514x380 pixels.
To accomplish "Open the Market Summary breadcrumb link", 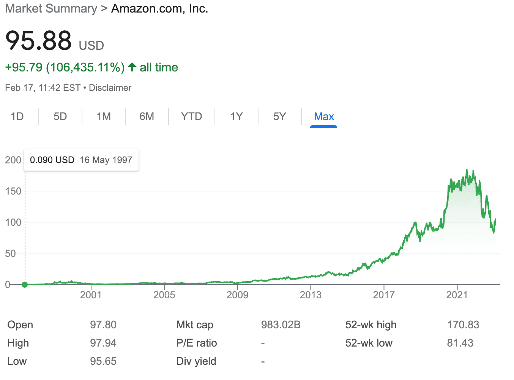I will point(51,8).
